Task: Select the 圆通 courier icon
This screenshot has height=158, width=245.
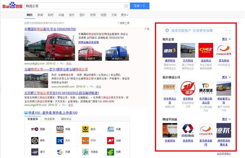Action: click(35, 129)
